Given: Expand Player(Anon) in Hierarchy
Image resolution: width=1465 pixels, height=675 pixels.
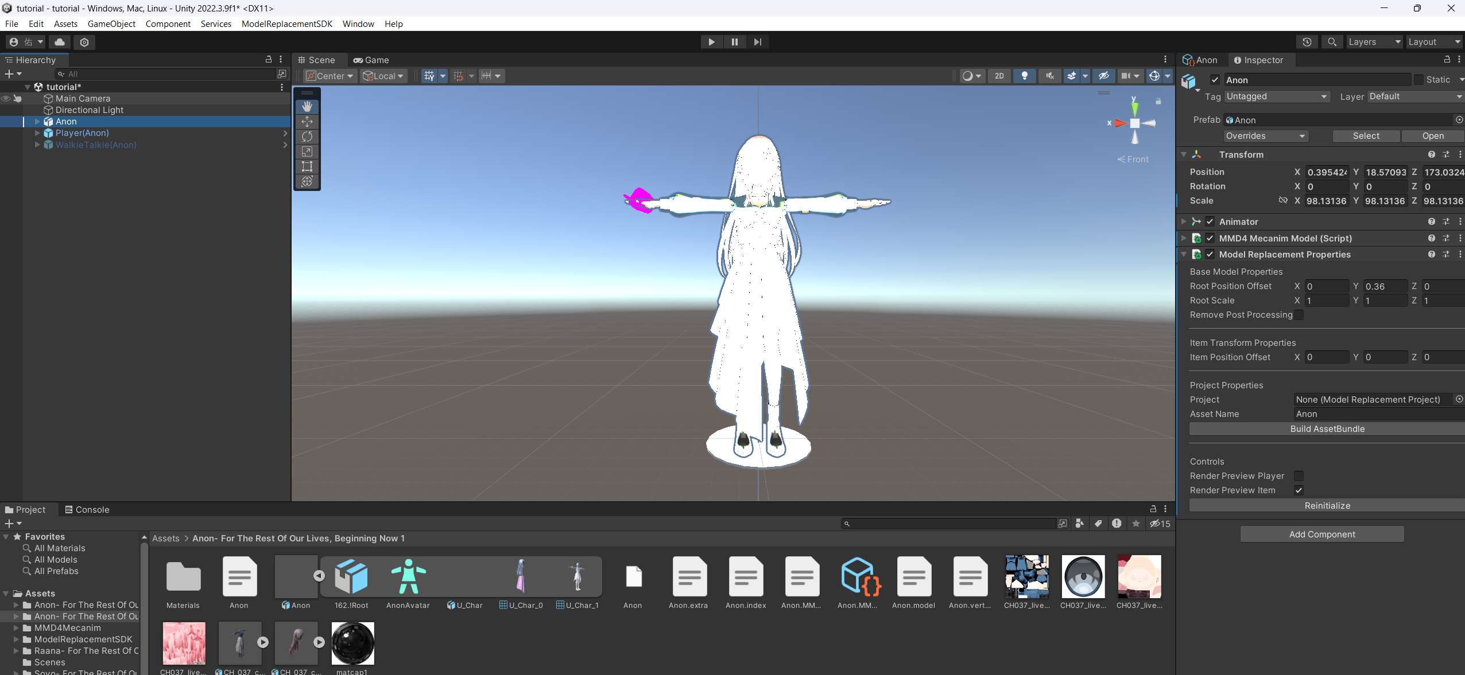Looking at the screenshot, I should 37,133.
